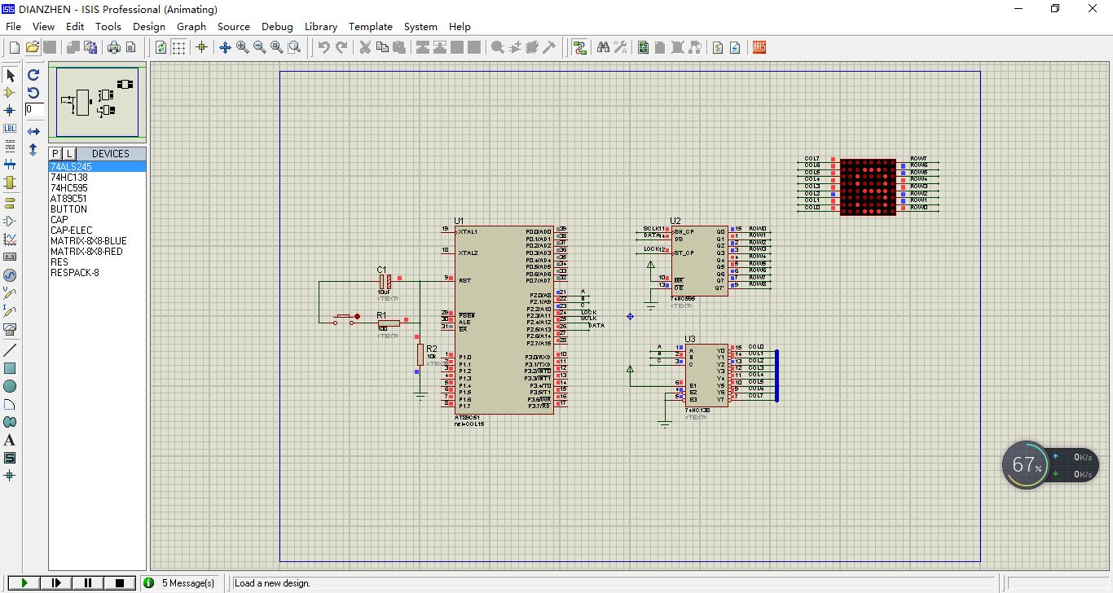Viewport: 1113px width, 593px height.
Task: Zoom out of the schematic
Action: pyautogui.click(x=260, y=47)
